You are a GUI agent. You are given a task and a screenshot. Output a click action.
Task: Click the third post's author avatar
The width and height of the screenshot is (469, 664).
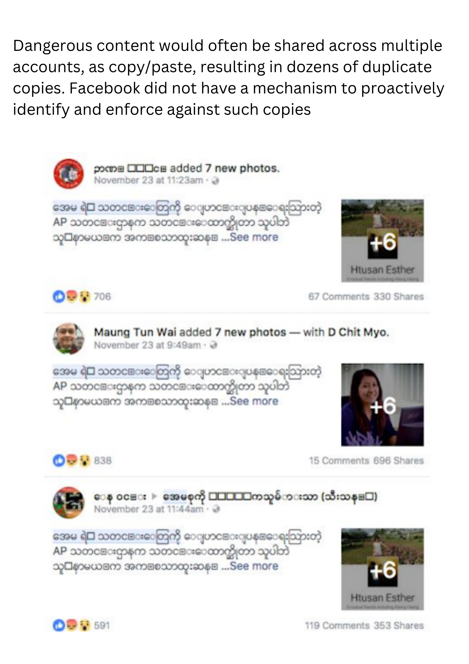click(x=69, y=503)
